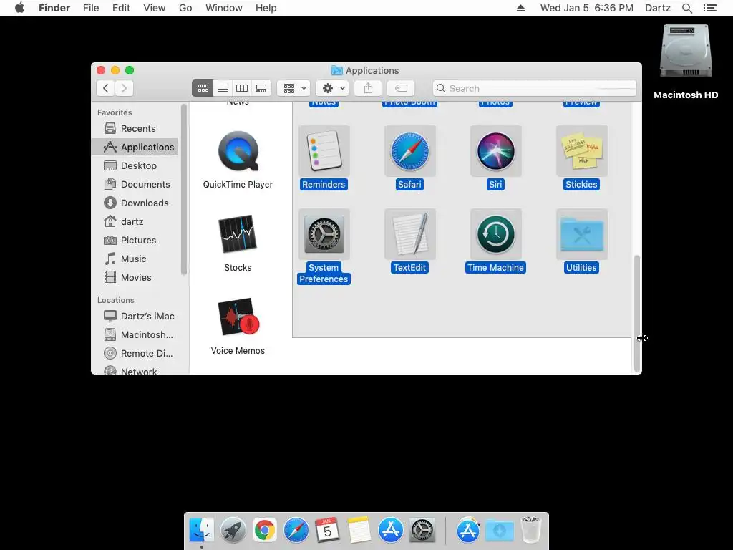Open Music in the sidebar
The height and width of the screenshot is (550, 733).
(x=135, y=259)
